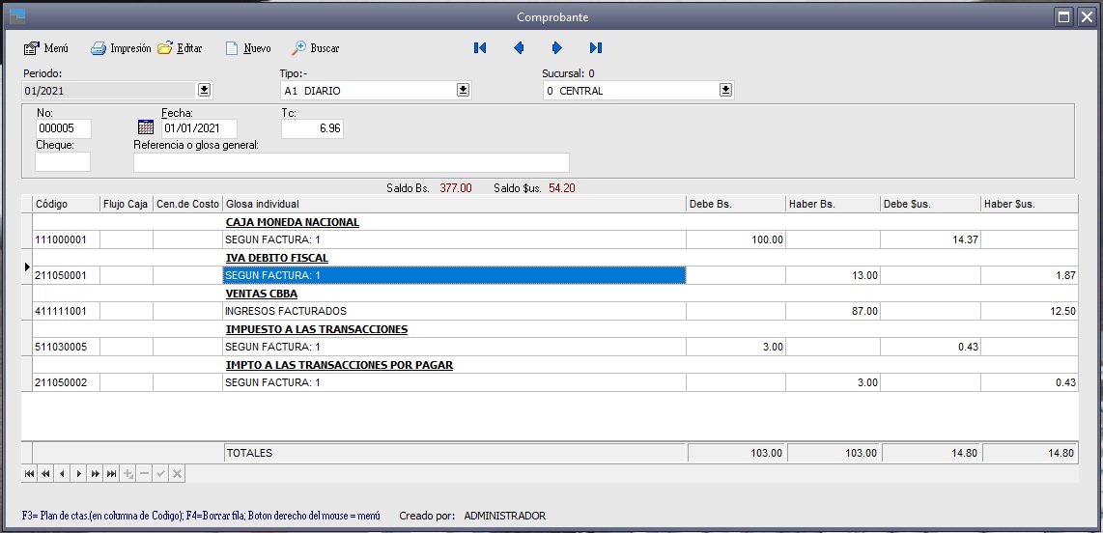
Task: Select code cell 111000001
Action: coord(66,239)
